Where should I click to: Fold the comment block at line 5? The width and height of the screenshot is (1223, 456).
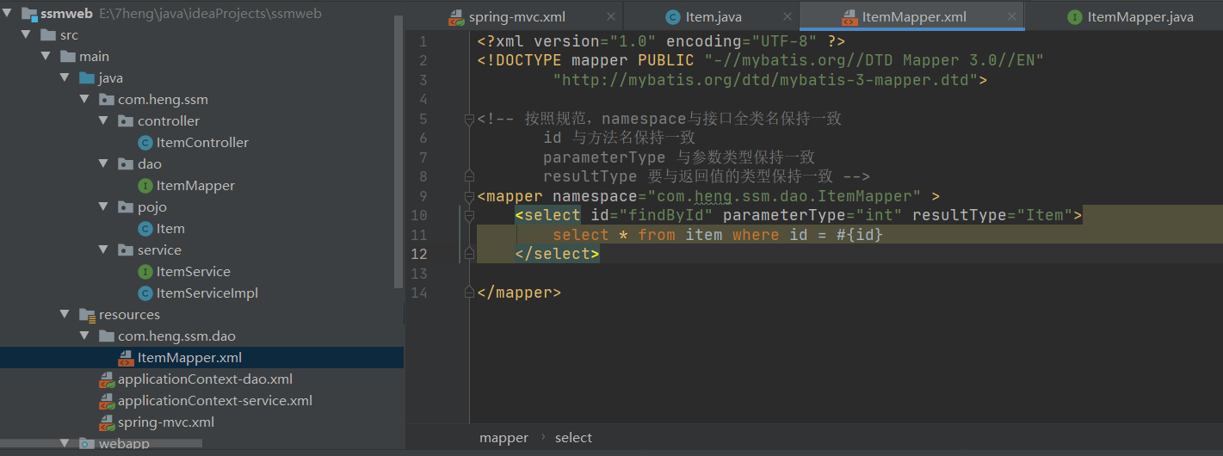pyautogui.click(x=469, y=119)
